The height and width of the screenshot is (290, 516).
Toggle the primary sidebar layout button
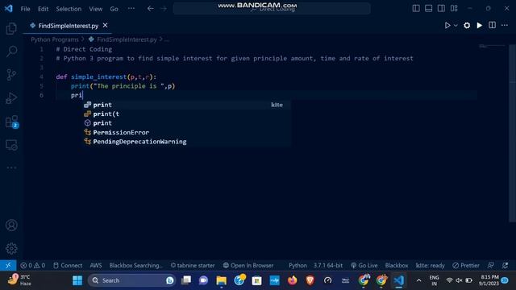pos(416,9)
